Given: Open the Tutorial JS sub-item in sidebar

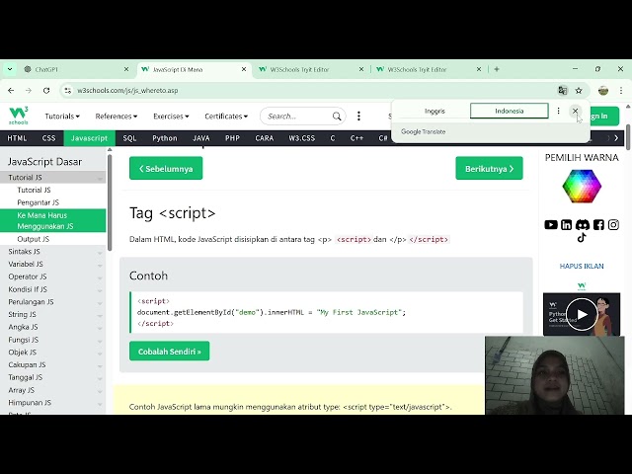Looking at the screenshot, I should pos(34,190).
